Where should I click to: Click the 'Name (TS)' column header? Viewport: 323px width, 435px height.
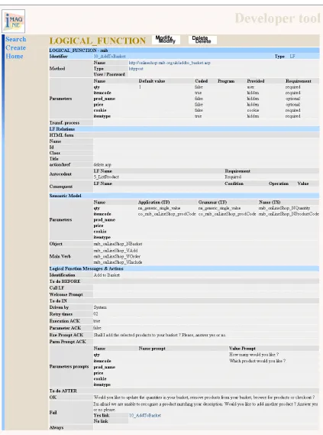[x=270, y=203]
